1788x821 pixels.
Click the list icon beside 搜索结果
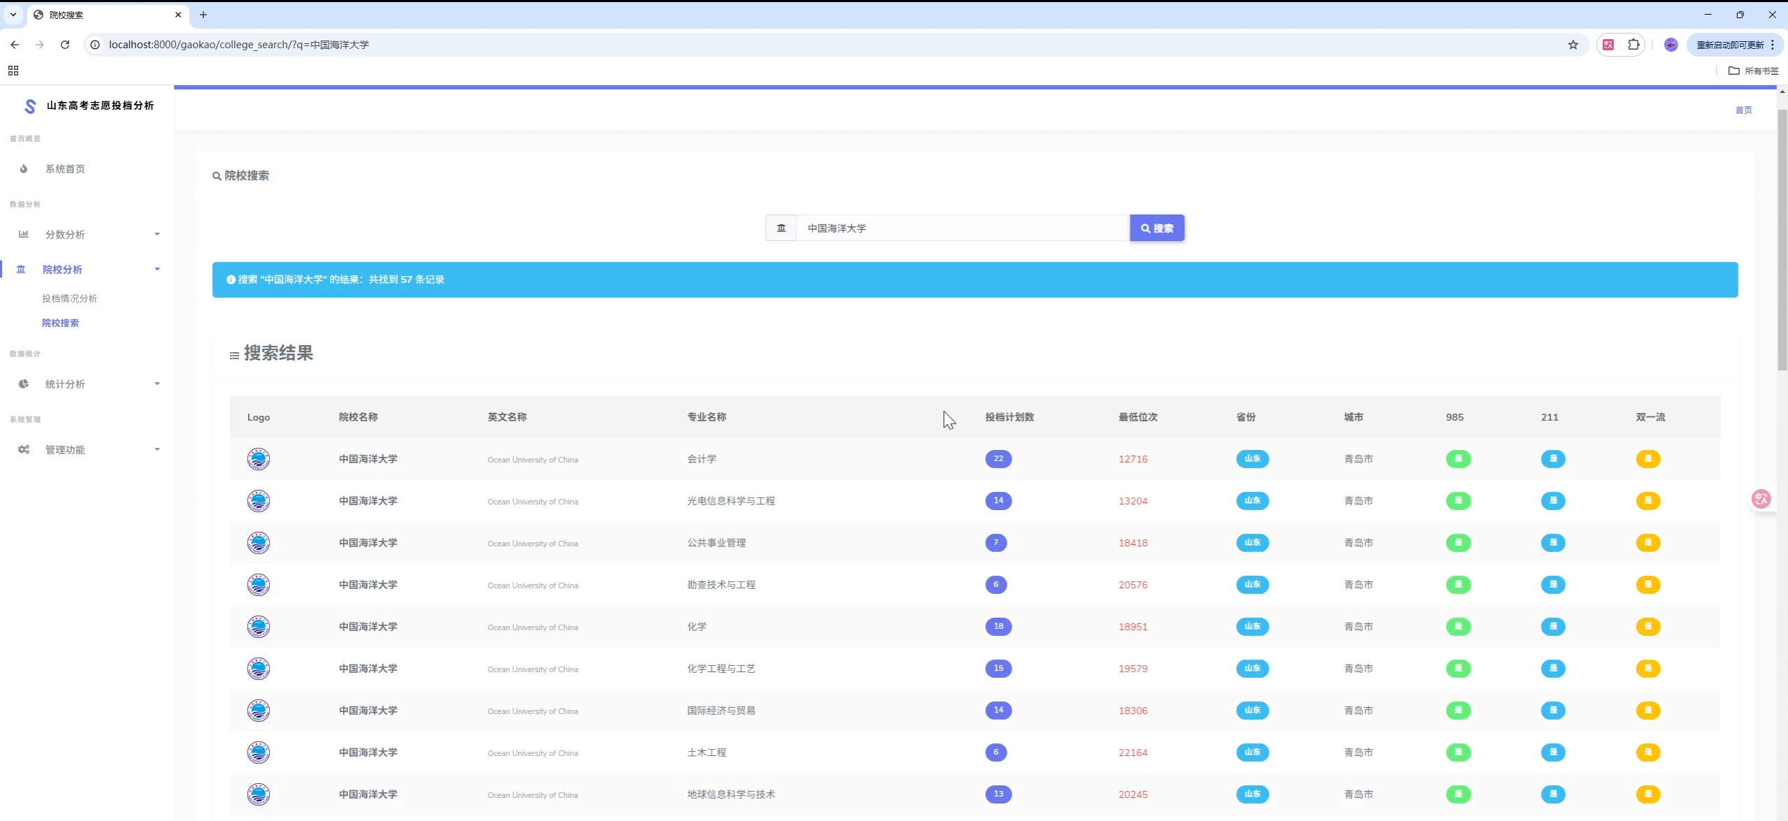point(235,356)
